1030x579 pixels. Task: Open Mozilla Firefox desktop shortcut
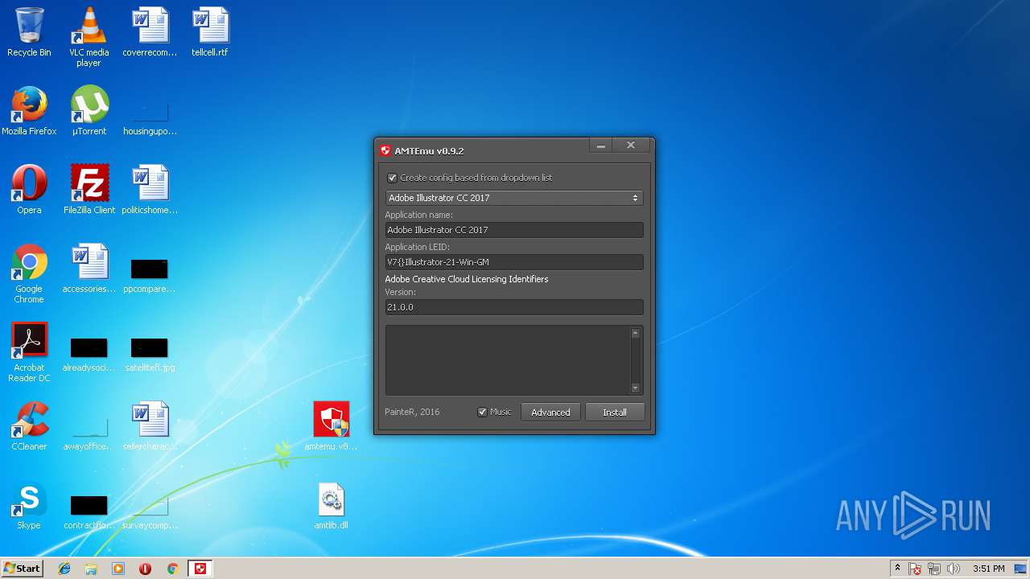(x=29, y=111)
